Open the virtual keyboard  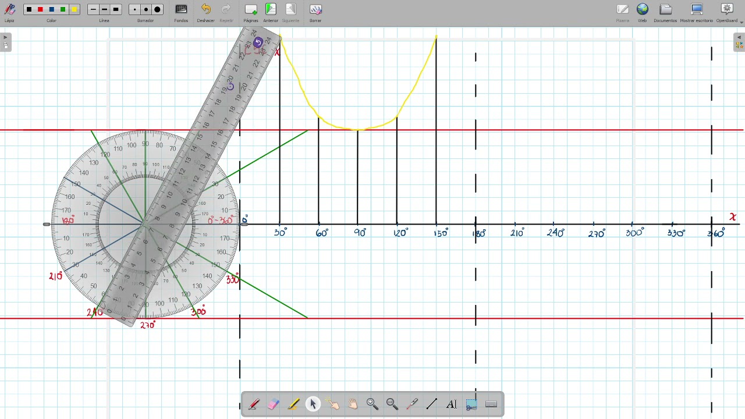[x=491, y=404]
